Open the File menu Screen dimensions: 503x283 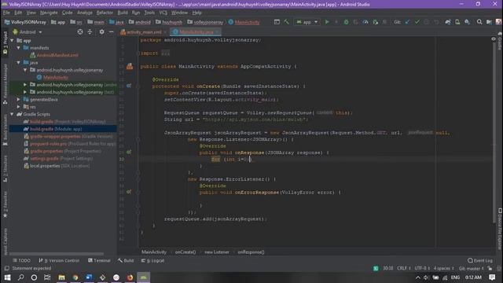(6, 13)
